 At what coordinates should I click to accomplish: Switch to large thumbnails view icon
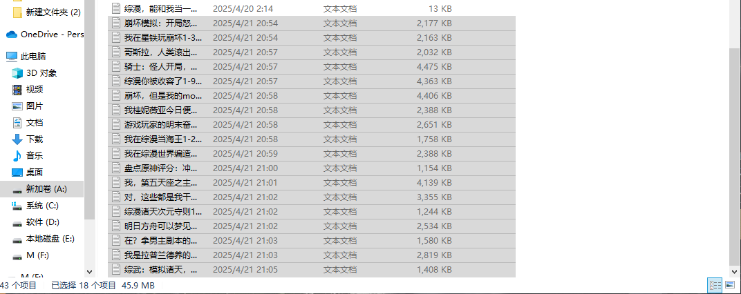point(730,285)
